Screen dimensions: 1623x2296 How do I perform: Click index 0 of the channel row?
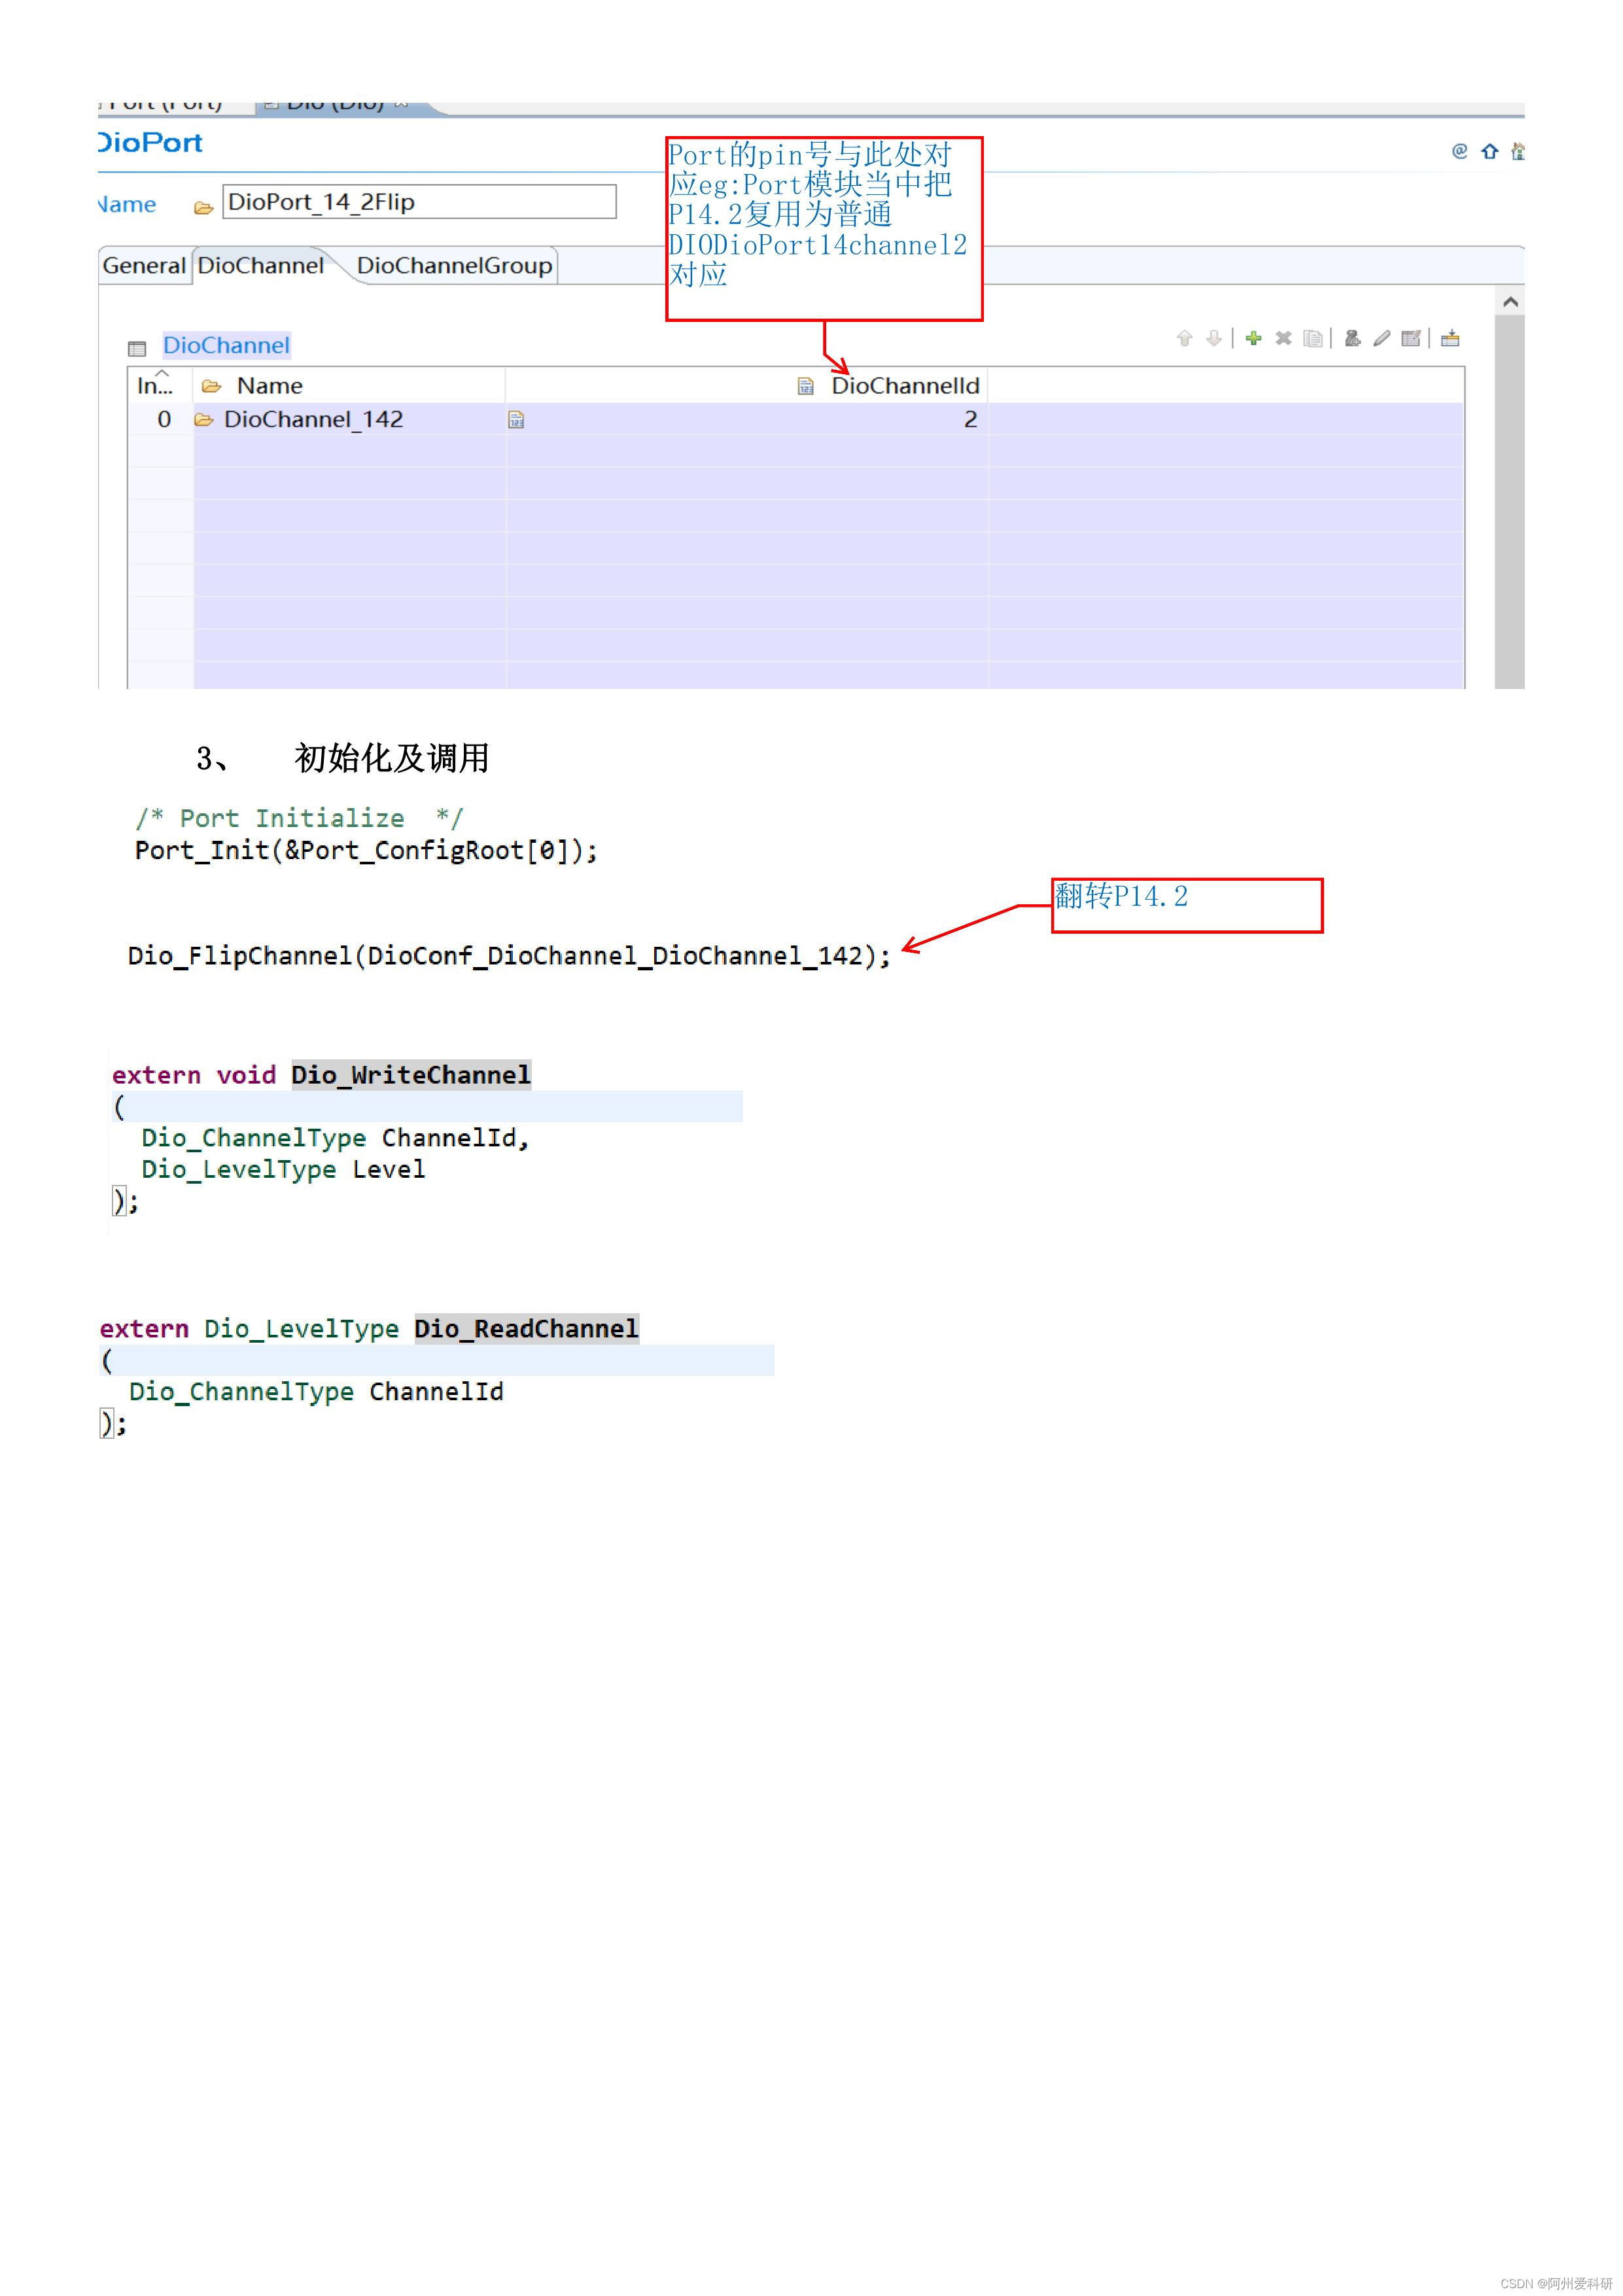tap(164, 420)
